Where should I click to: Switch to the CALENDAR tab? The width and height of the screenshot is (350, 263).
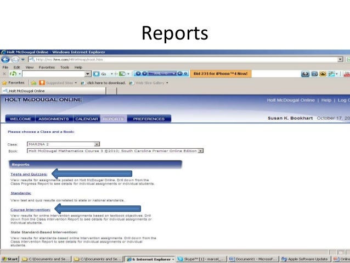coord(87,119)
